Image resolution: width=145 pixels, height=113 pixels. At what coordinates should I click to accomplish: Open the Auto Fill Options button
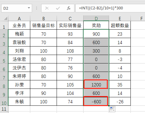tap(112, 109)
